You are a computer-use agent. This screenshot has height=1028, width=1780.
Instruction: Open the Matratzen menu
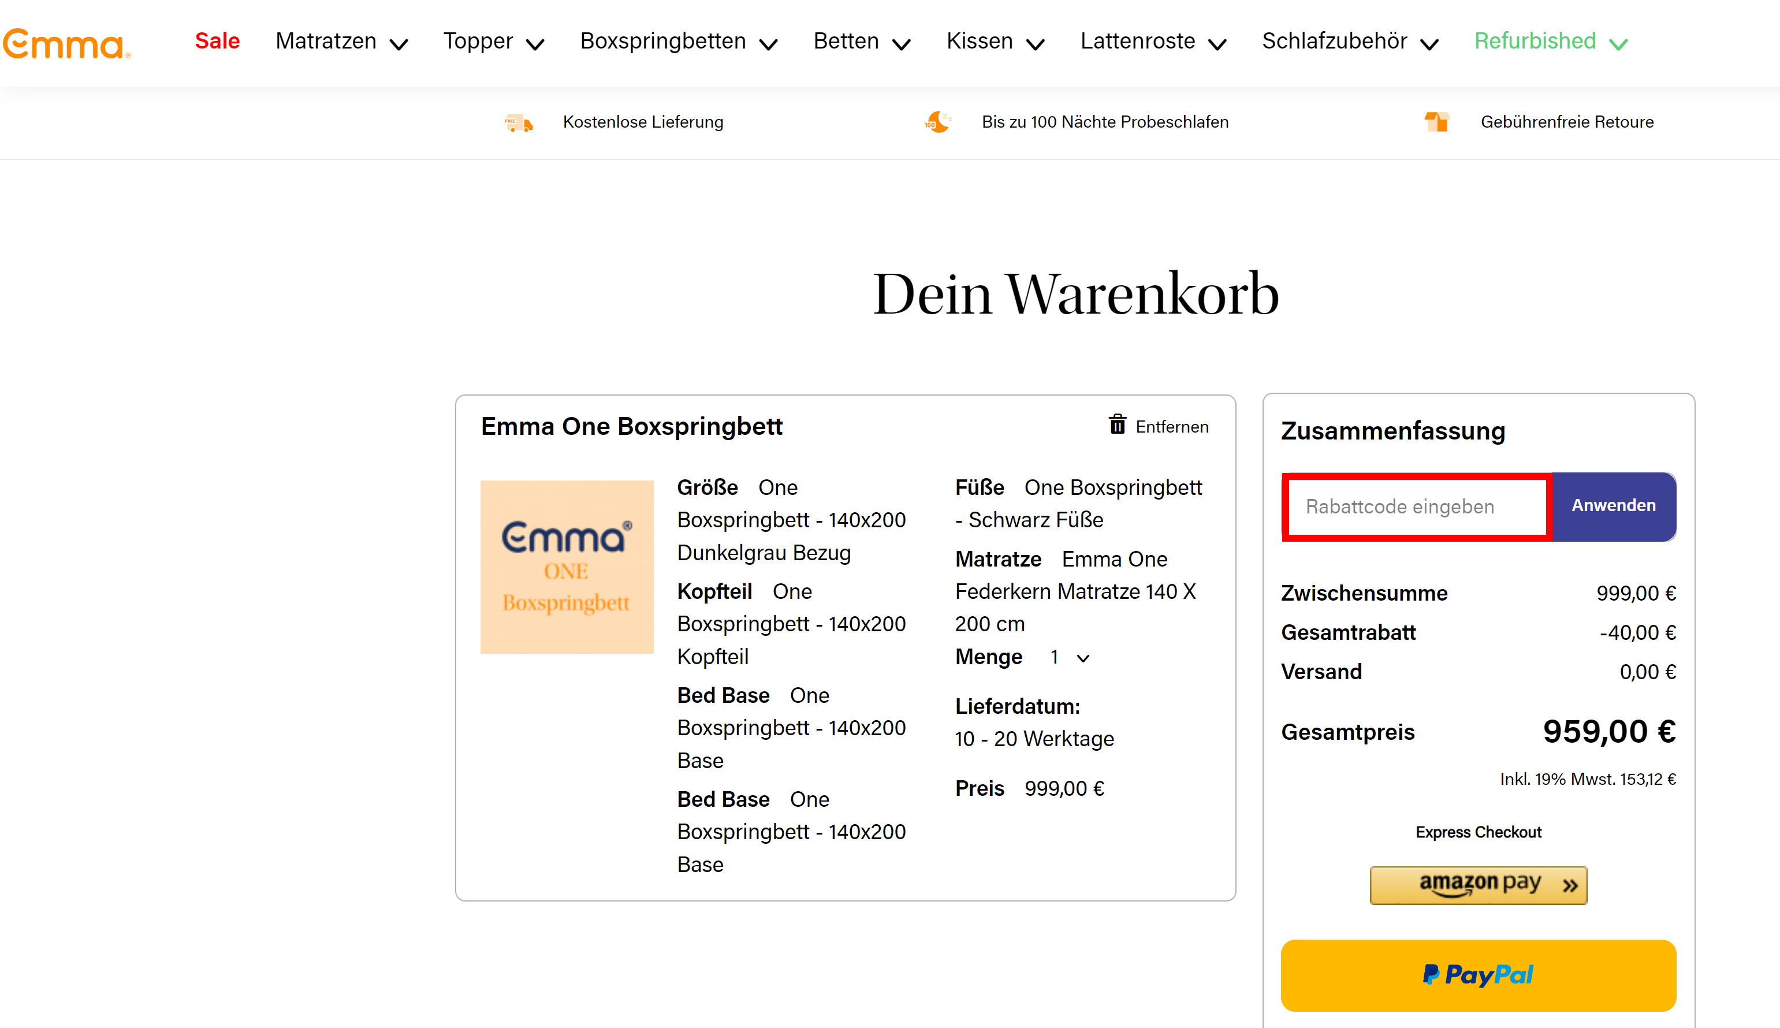coord(326,41)
